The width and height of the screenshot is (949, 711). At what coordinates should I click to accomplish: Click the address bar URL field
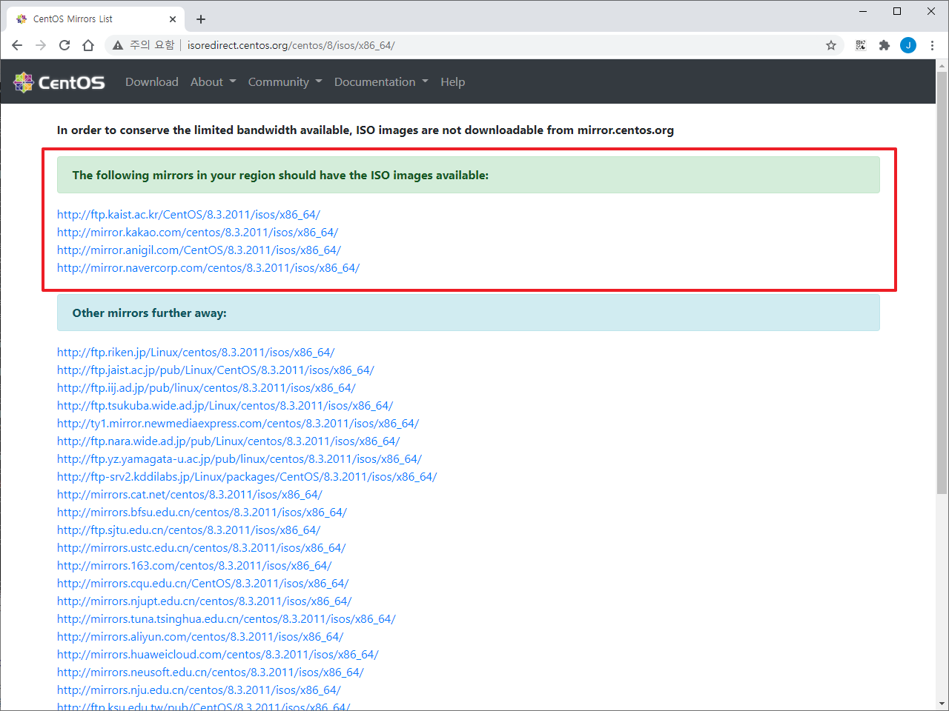click(474, 45)
